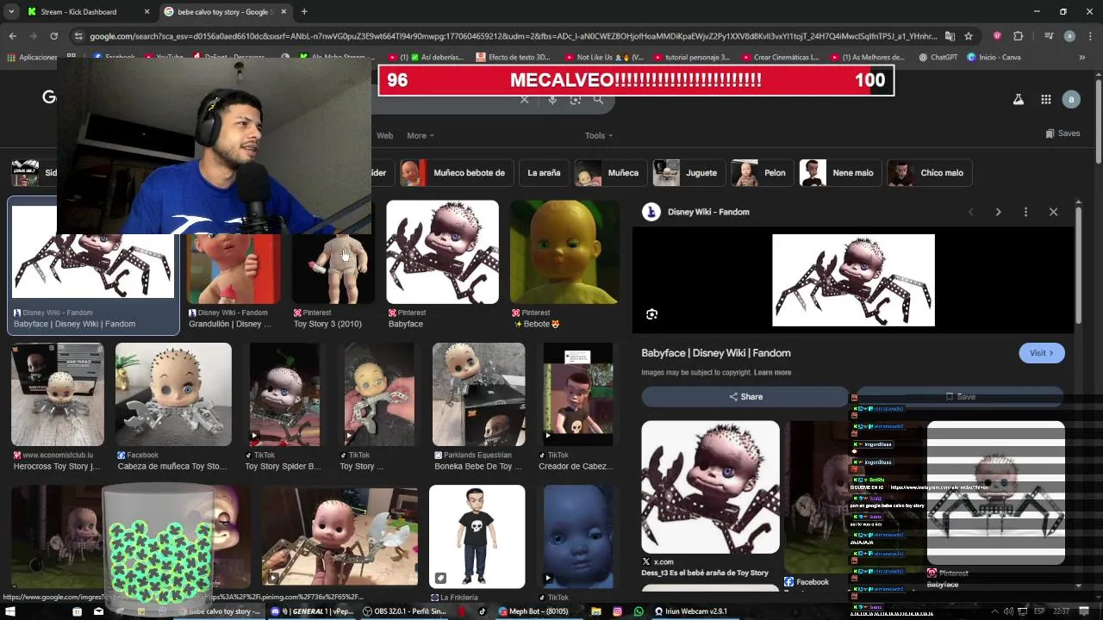Show previous image in the preview panel

pos(970,212)
